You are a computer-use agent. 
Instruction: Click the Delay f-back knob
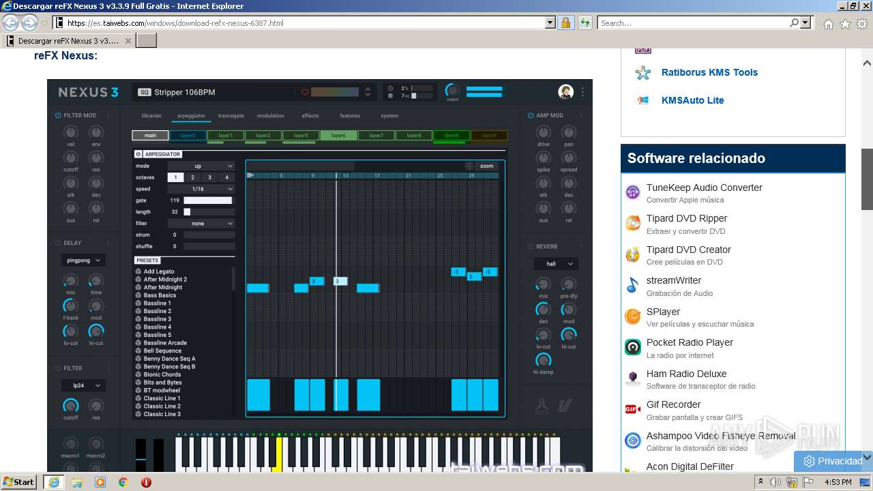coord(71,306)
